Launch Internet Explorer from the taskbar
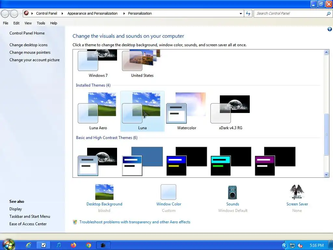333x250 pixels. [x=29, y=245]
